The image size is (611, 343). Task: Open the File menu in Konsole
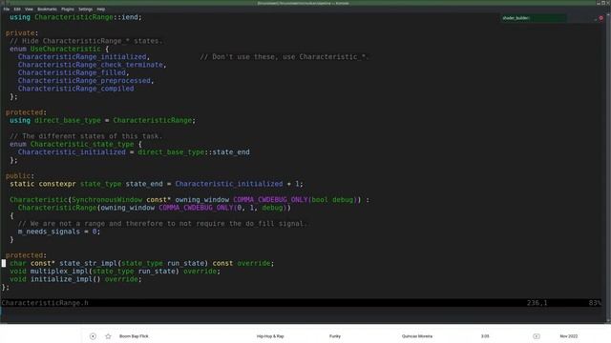7,9
